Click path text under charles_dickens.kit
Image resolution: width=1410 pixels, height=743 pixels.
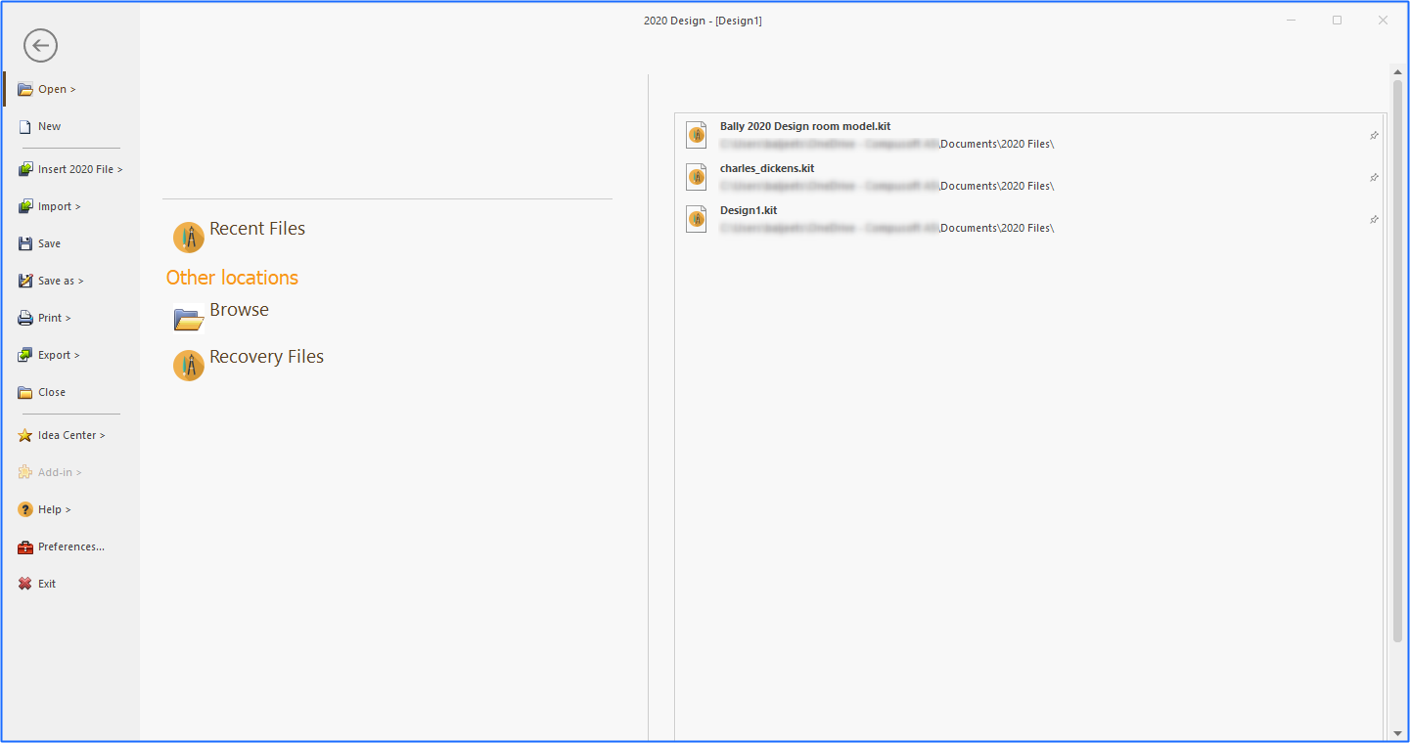click(x=887, y=186)
